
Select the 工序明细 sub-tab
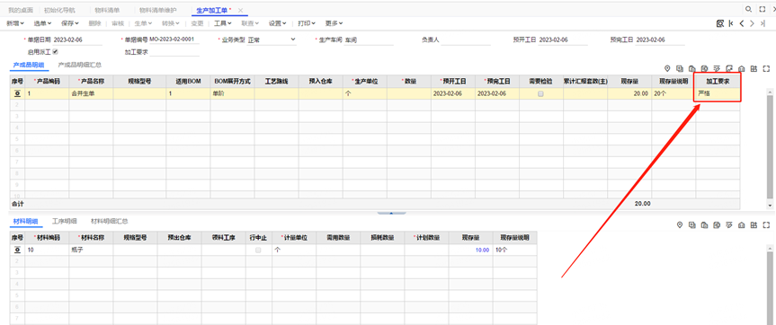(x=65, y=221)
